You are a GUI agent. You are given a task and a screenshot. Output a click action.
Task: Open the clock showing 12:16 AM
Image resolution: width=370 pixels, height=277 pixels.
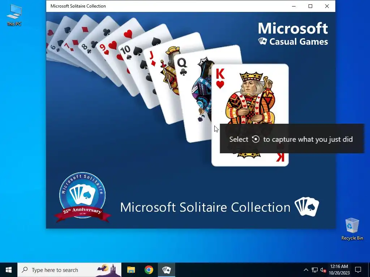tap(339, 270)
